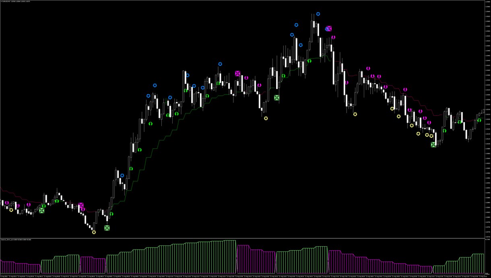The height and width of the screenshot is (278, 491).
Task: Click the EURUSD,M5 chart title text
Action: tap(17, 2)
